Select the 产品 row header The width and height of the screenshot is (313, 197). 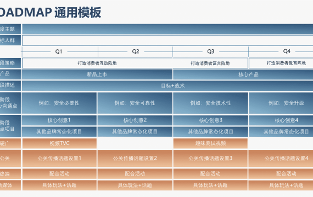coord(10,74)
